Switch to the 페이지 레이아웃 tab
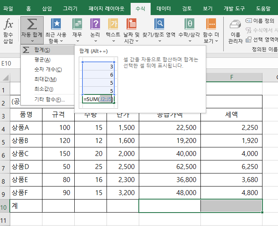This screenshot has height=226, width=278. [107, 9]
